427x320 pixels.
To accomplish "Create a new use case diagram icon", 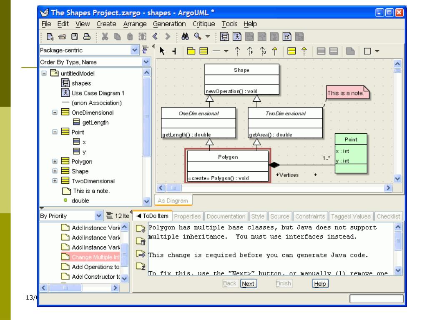I will 237,37.
